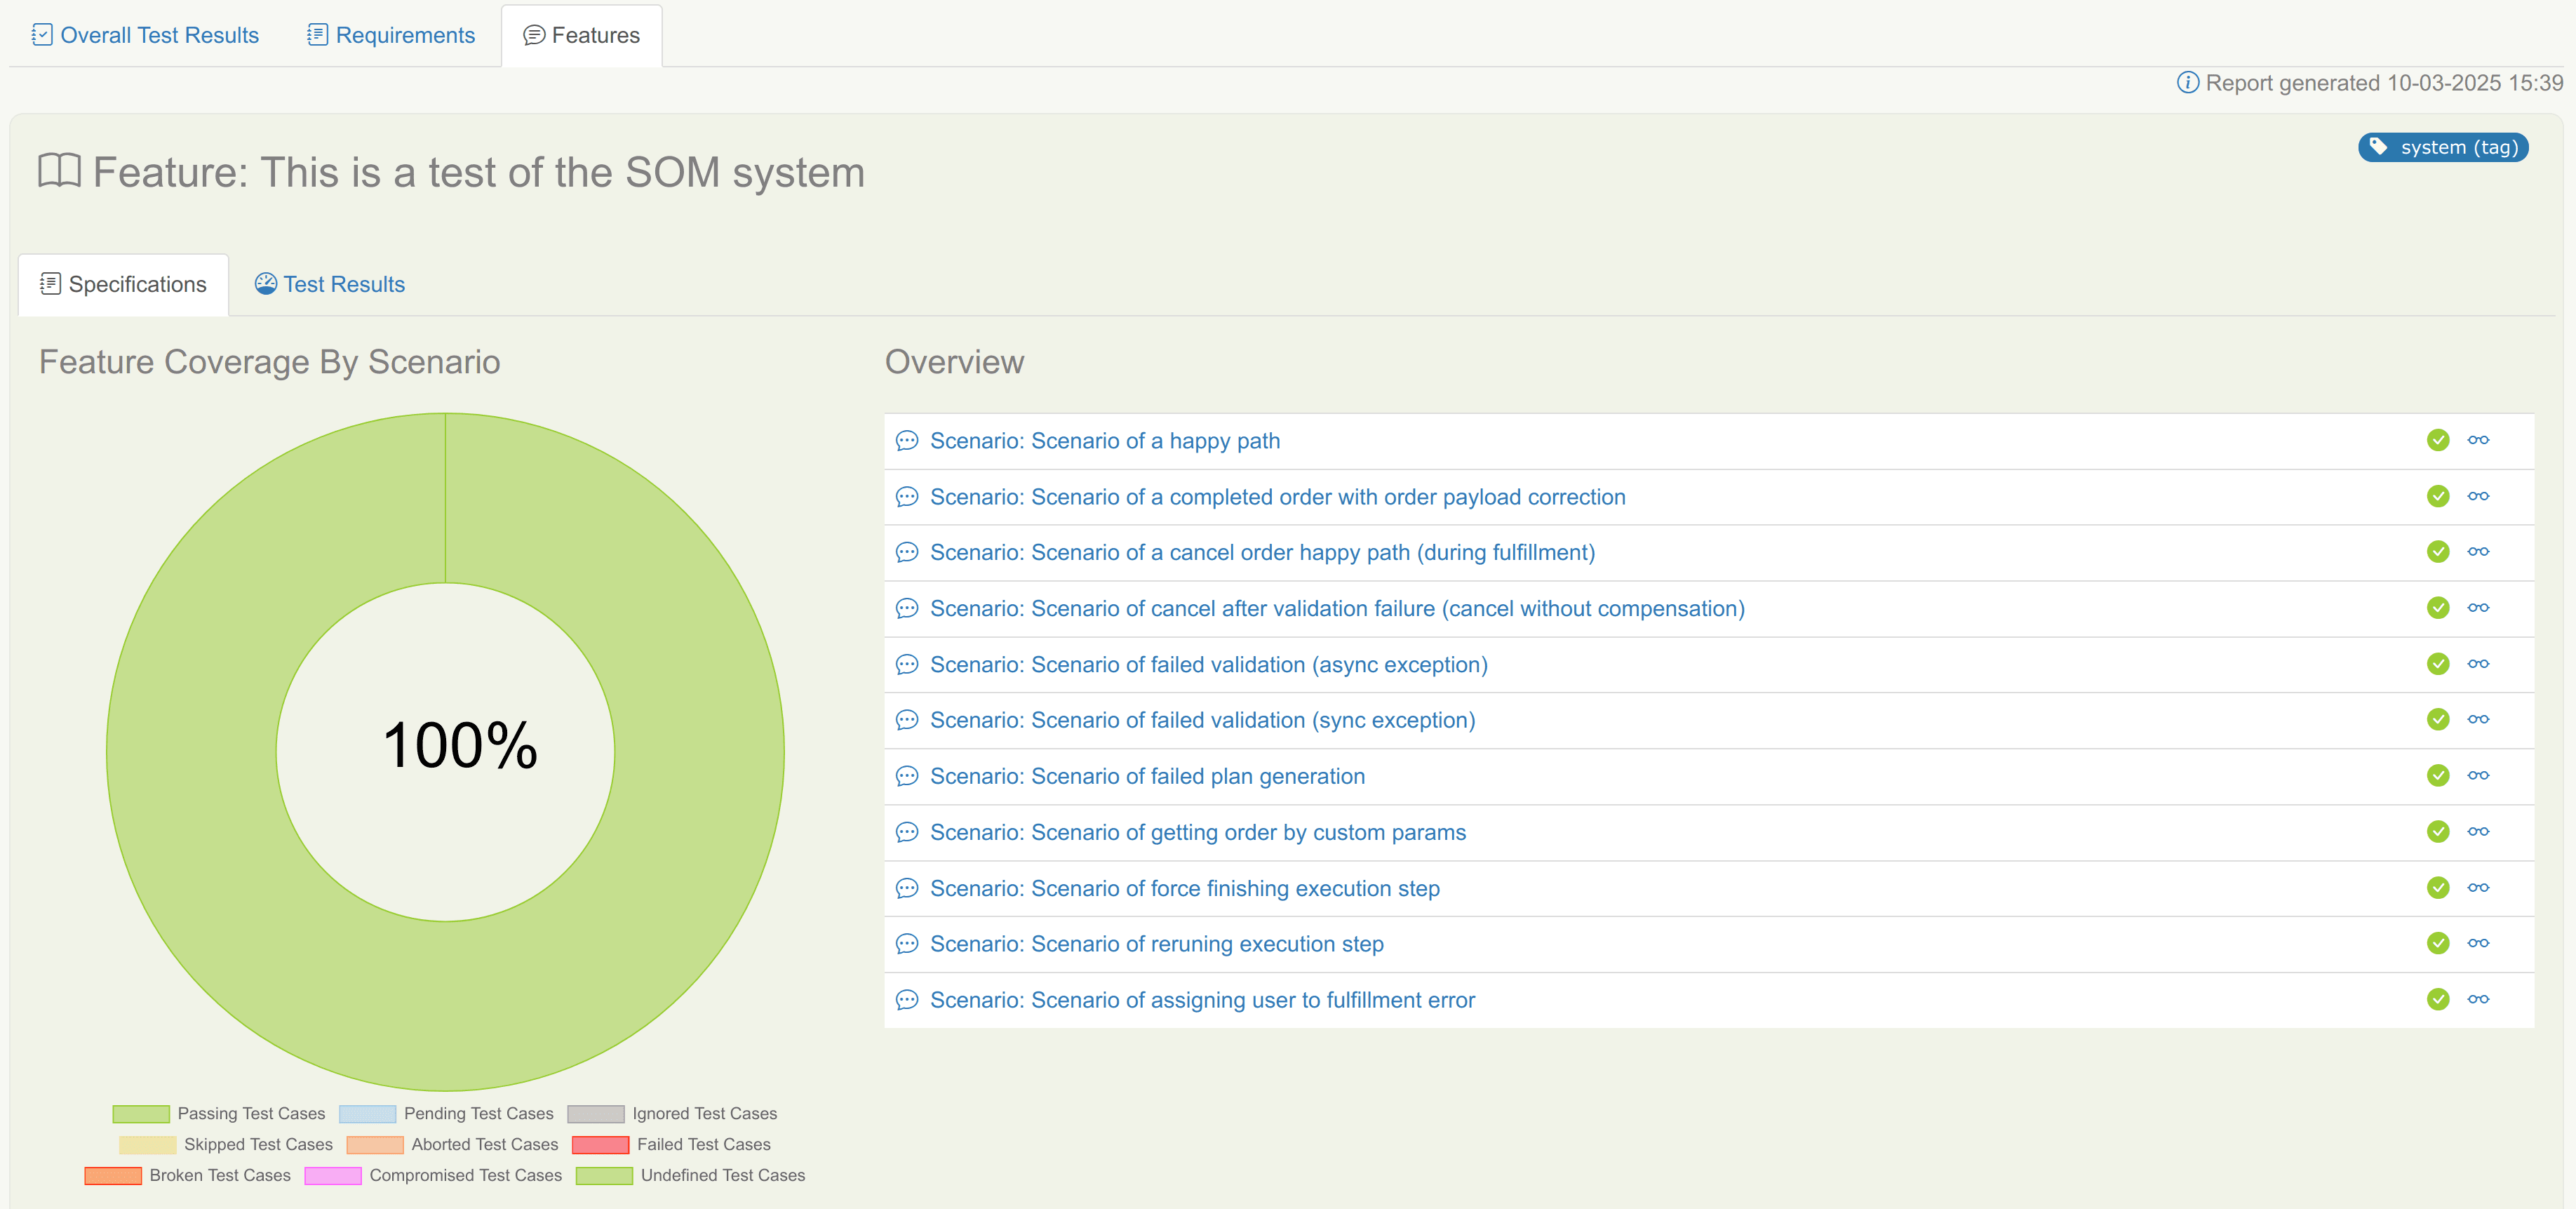
Task: Toggle the status indicator for force finishing scenario
Action: [2438, 887]
